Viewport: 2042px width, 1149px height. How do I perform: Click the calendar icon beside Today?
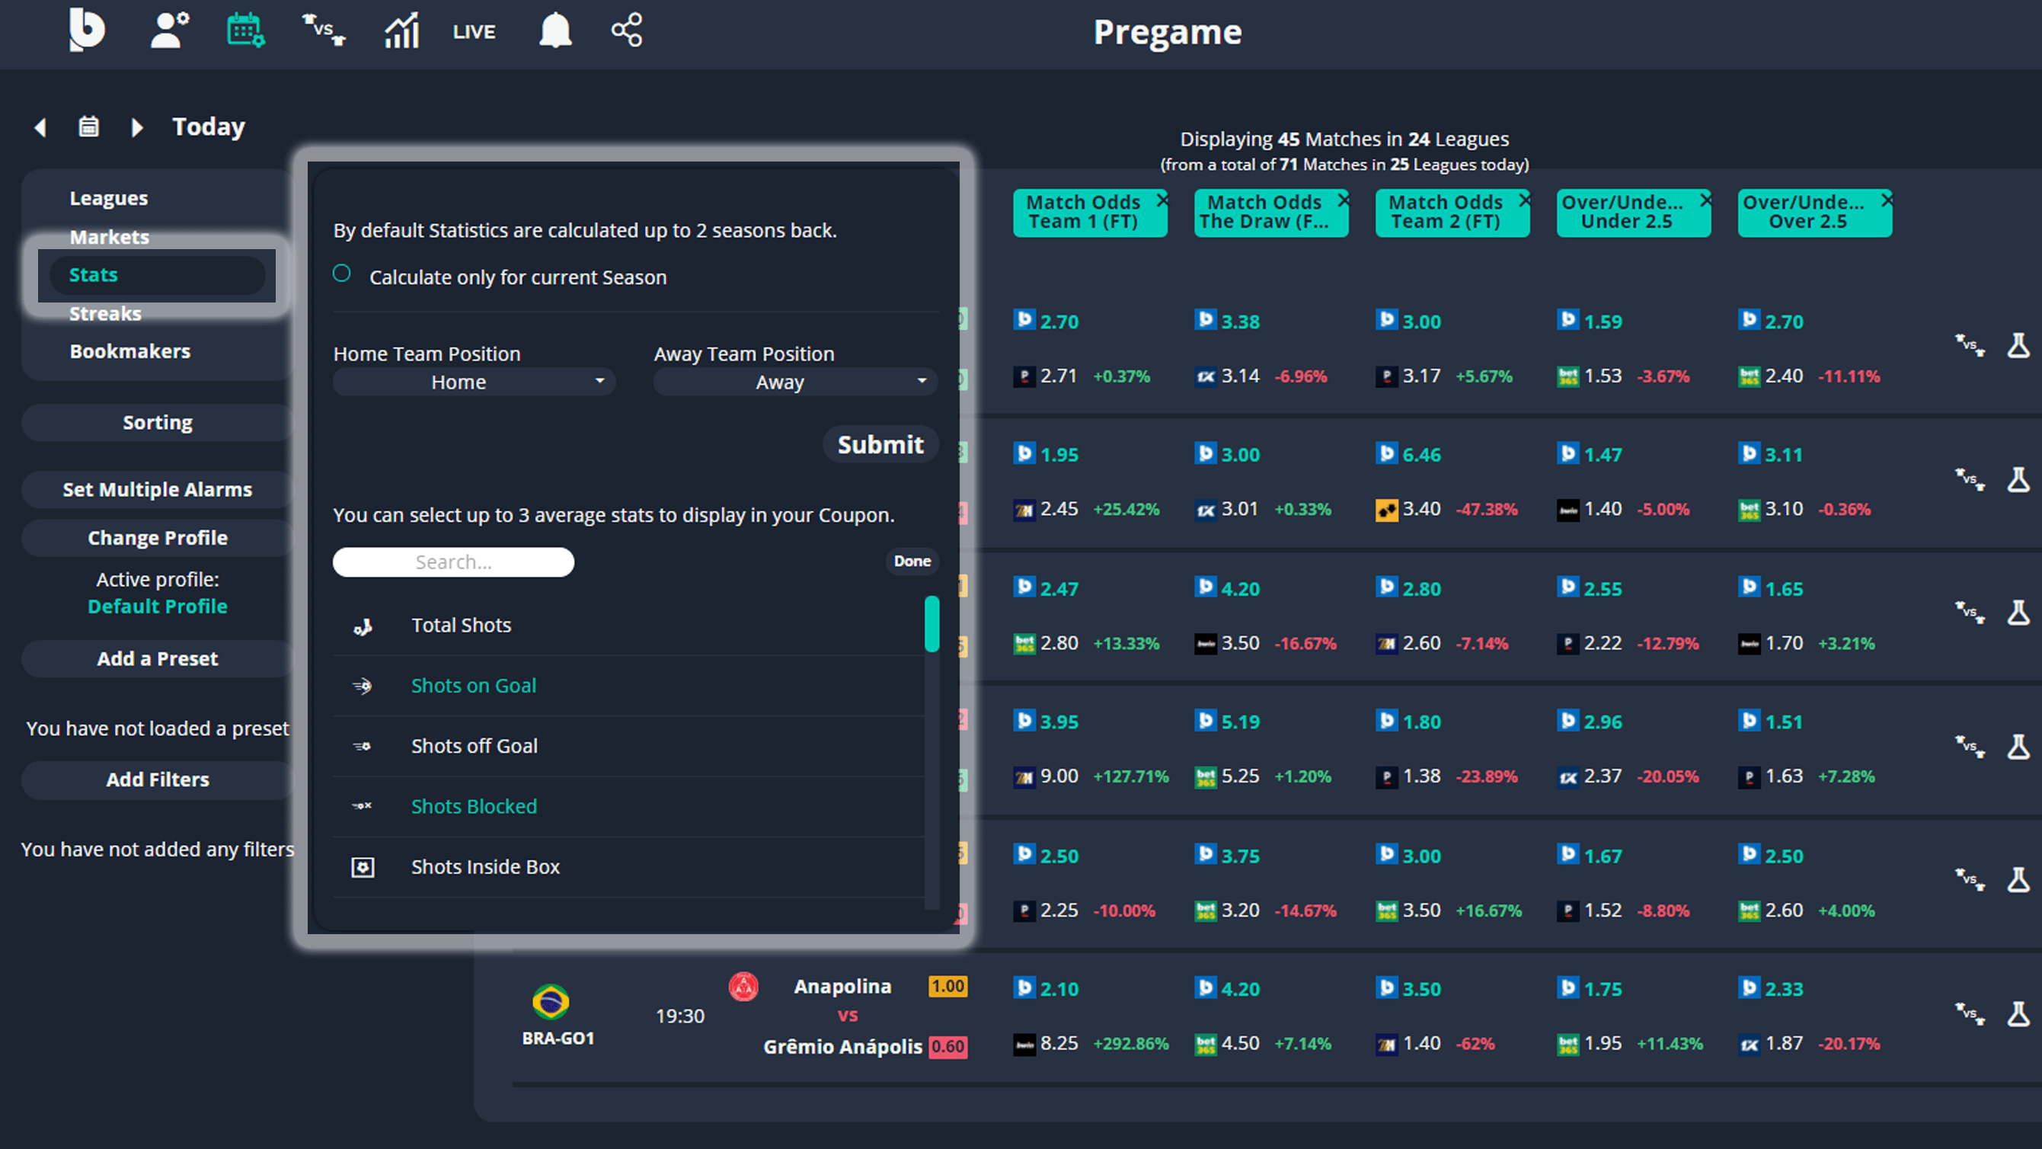[88, 127]
